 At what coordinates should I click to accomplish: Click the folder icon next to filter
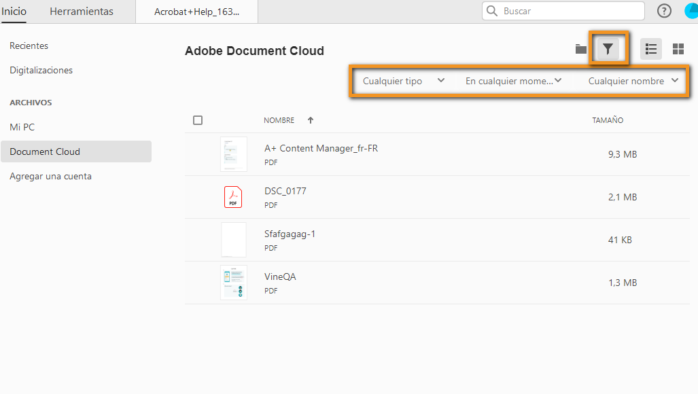[x=580, y=48]
